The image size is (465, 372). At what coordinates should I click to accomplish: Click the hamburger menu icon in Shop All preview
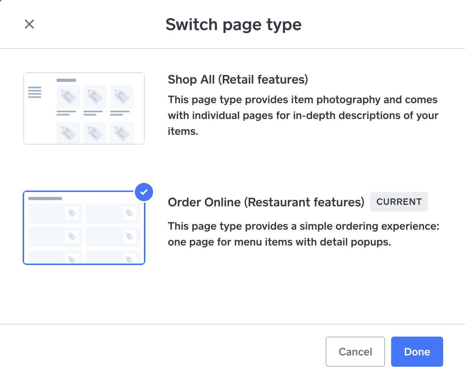point(34,92)
